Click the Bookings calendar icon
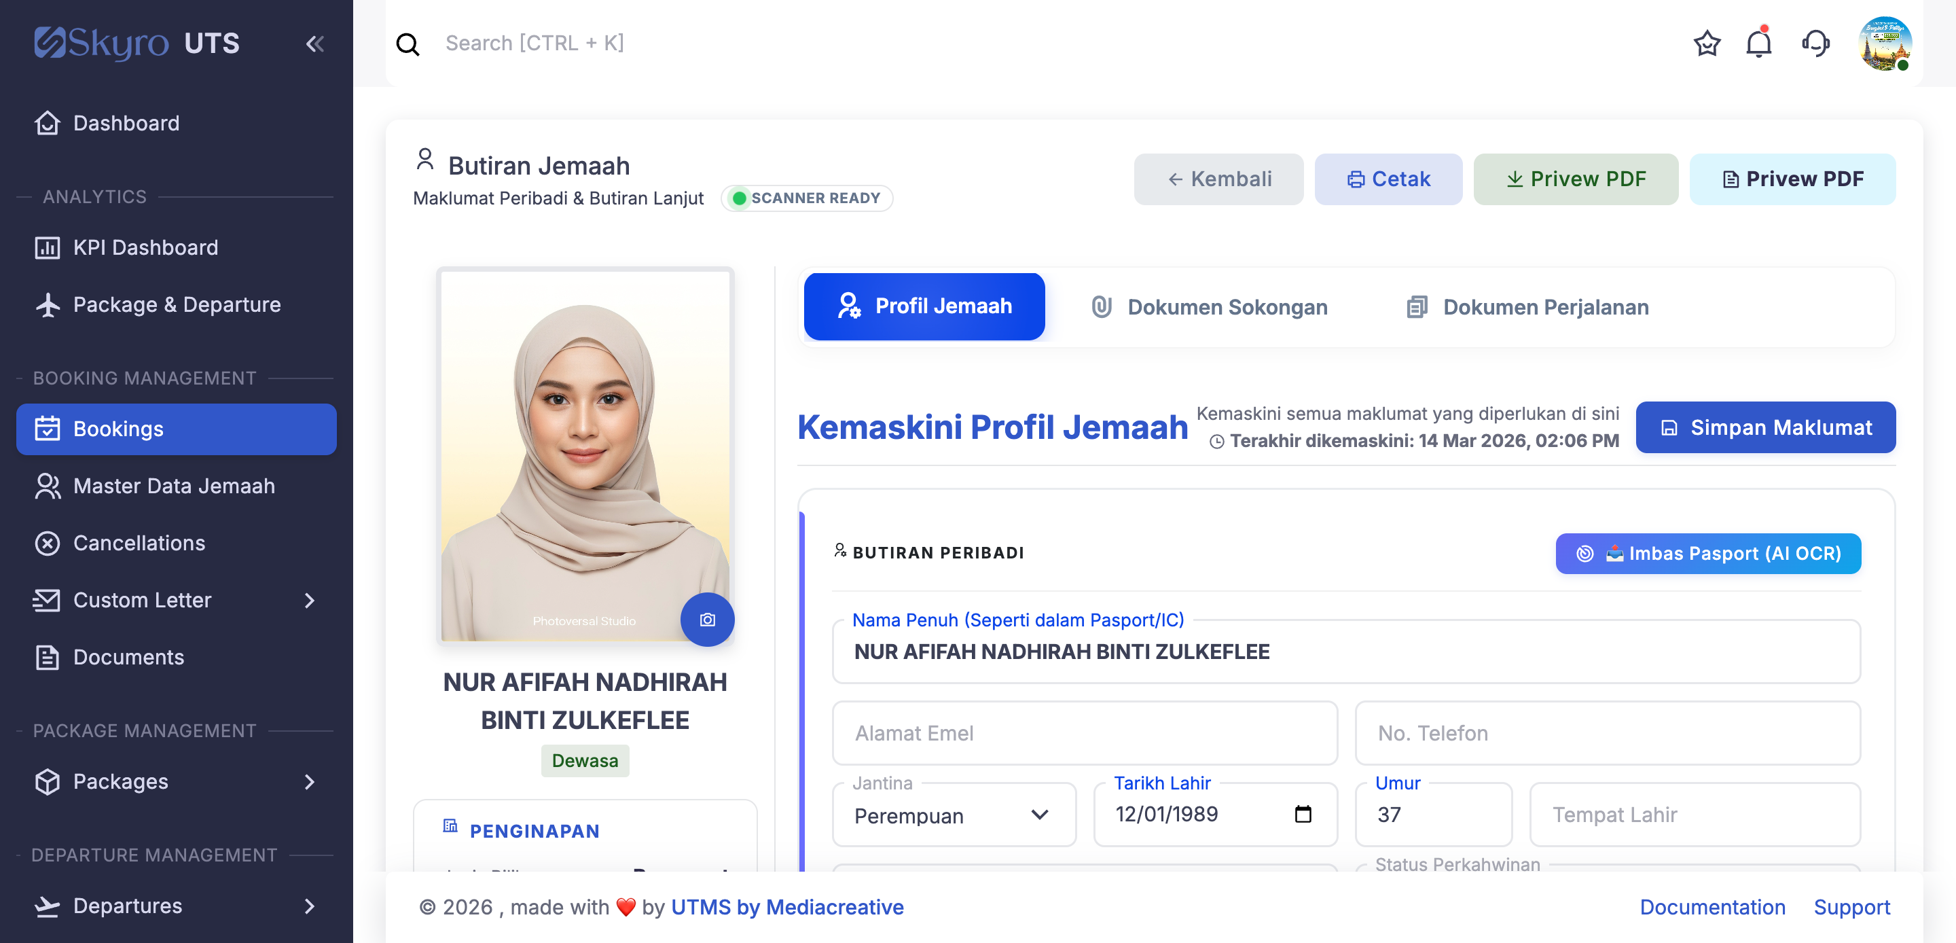 click(x=47, y=429)
